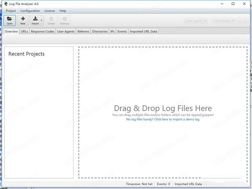
Task: Click the Drag & Drop Log Files area
Action: [x=163, y=82]
